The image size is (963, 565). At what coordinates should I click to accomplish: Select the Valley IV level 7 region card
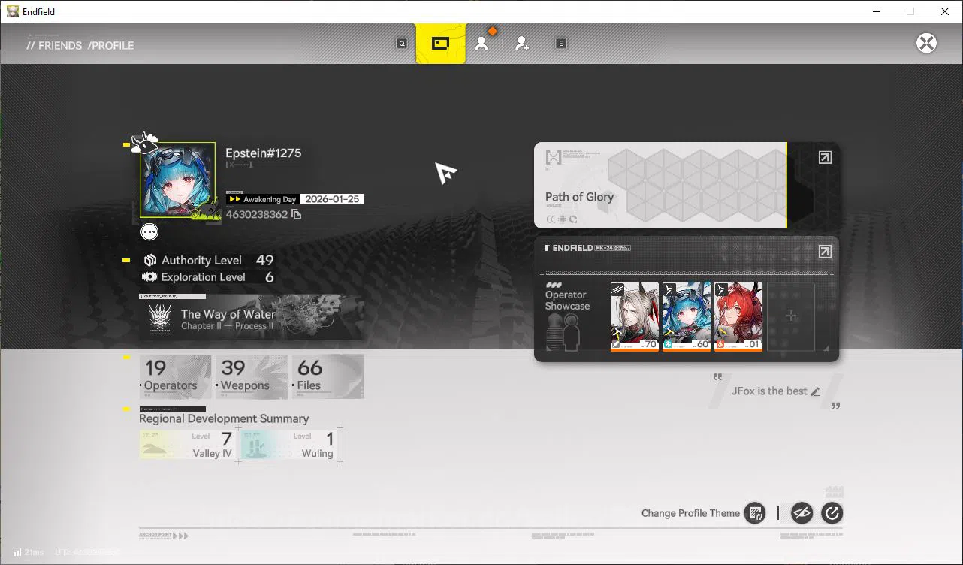(x=188, y=444)
